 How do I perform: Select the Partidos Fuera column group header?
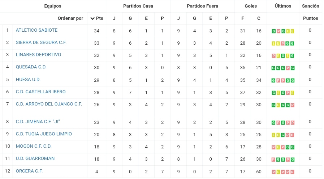[203, 6]
